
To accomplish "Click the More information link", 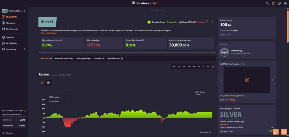I will [49, 33].
